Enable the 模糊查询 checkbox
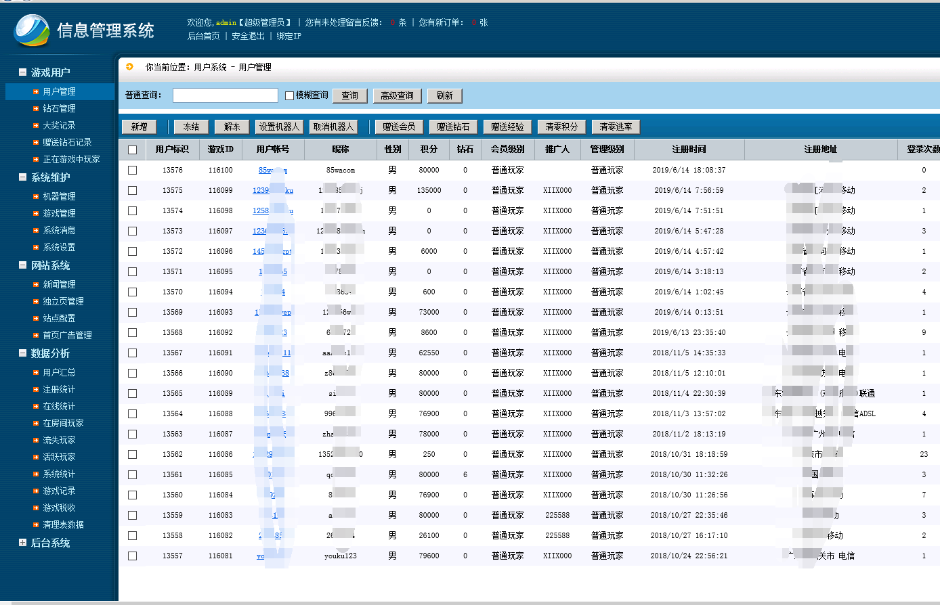 (x=289, y=95)
